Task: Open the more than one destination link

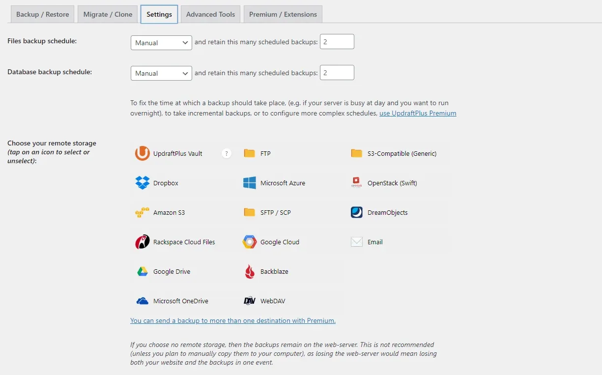Action: click(x=233, y=320)
